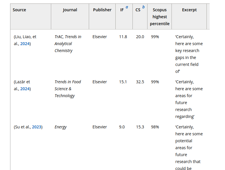Click the excerpt mentioning key research gaps

pos(189,54)
